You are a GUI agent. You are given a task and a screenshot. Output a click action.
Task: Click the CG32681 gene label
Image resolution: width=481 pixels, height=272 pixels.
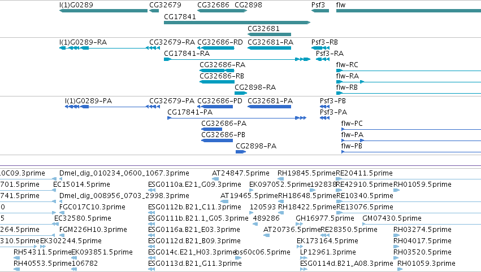click(263, 28)
